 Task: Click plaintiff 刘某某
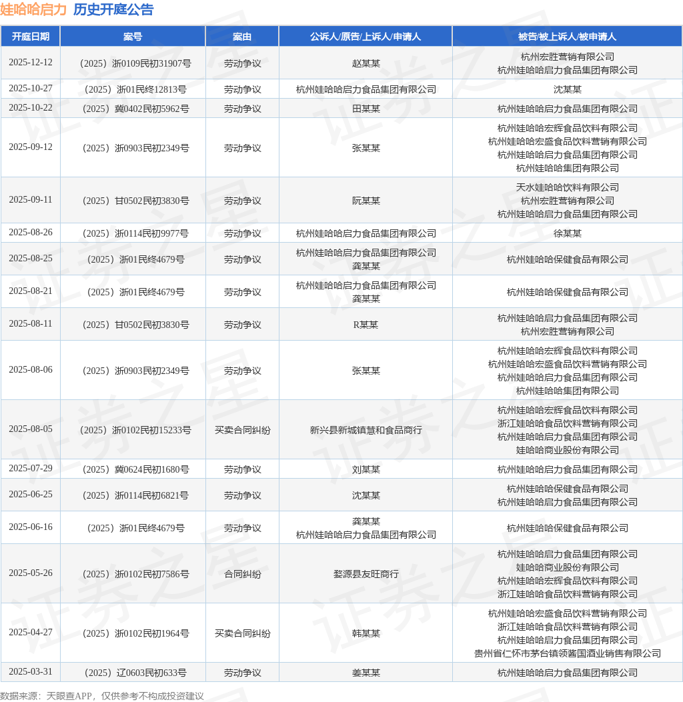pos(366,469)
